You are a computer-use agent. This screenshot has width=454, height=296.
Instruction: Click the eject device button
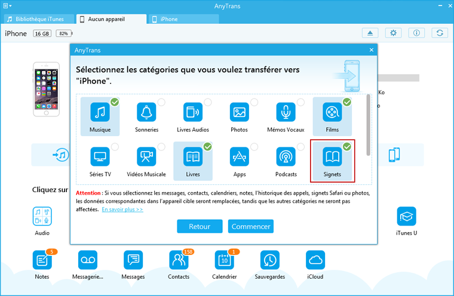coord(370,33)
